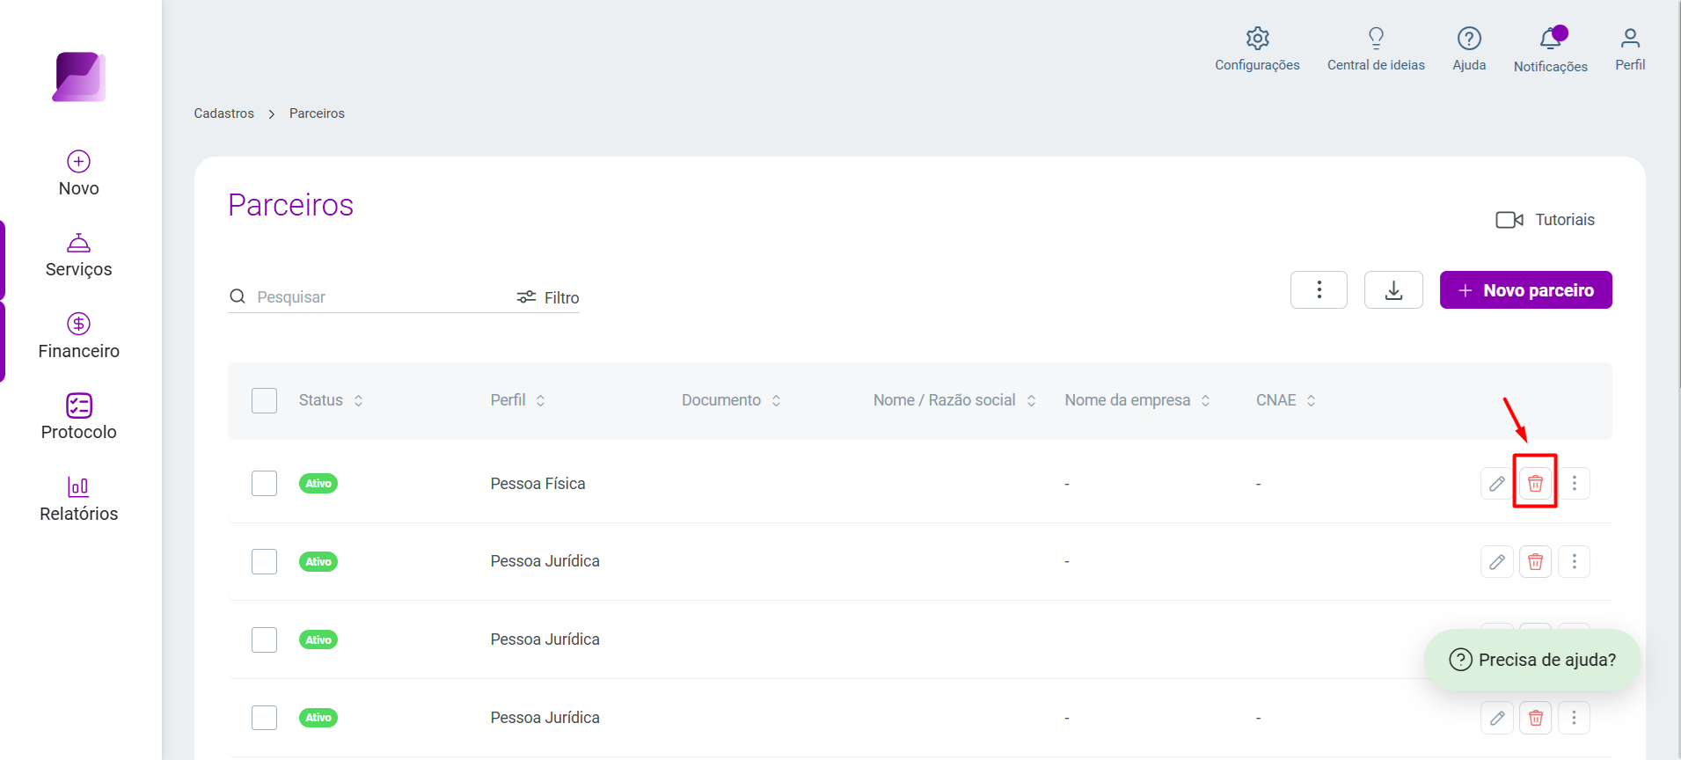Delete the first Pessoa Jurídica partner
Viewport: 1681px width, 760px height.
[x=1535, y=561]
